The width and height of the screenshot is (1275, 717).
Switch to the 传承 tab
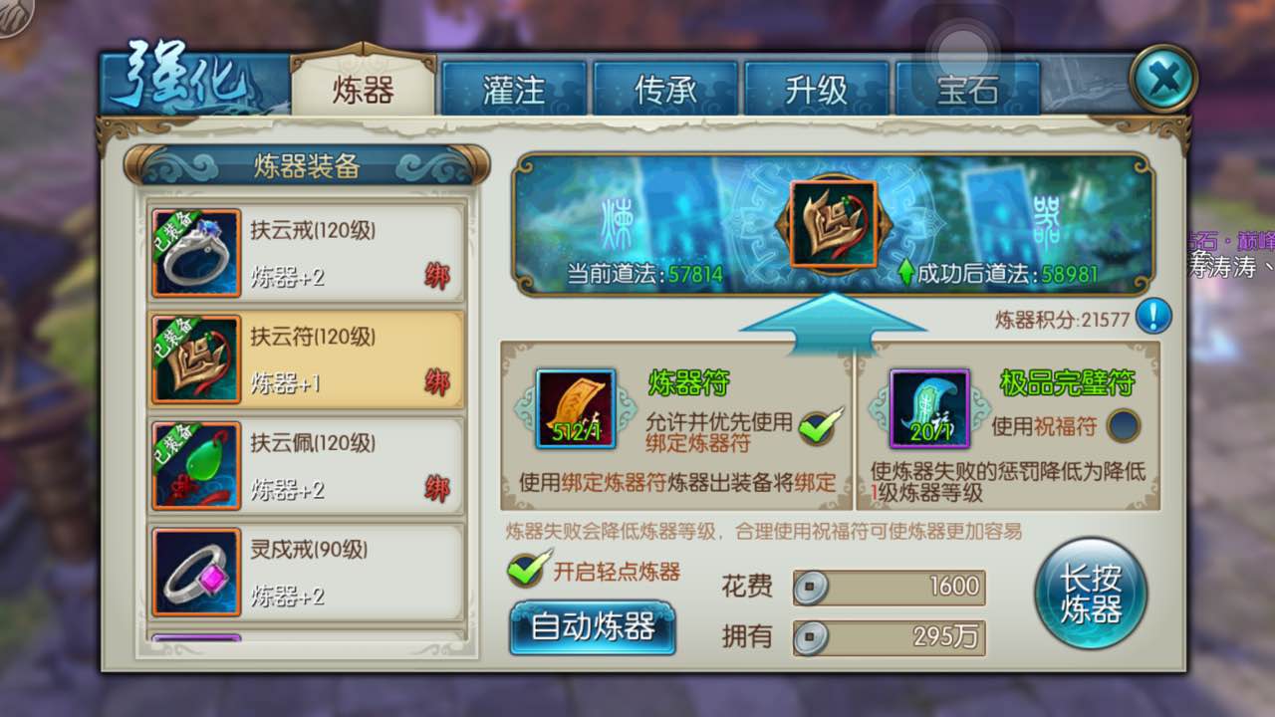(x=665, y=90)
